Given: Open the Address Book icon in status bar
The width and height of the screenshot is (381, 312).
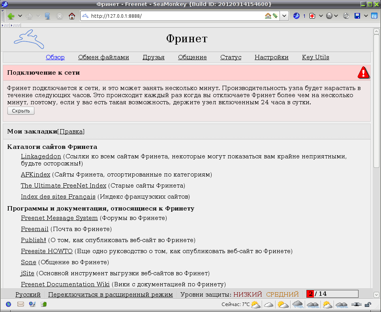Looking at the screenshot, I should tap(44, 304).
